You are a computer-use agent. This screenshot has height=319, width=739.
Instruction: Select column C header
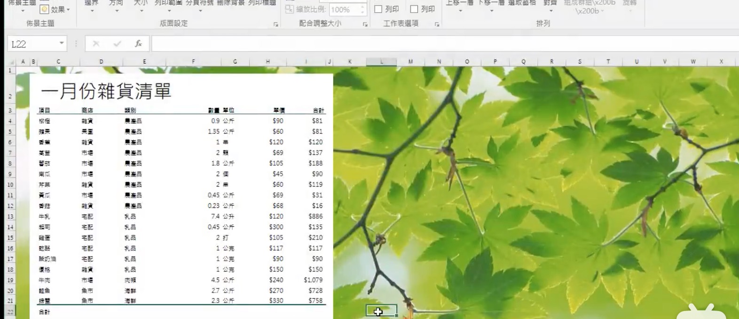tap(58, 62)
